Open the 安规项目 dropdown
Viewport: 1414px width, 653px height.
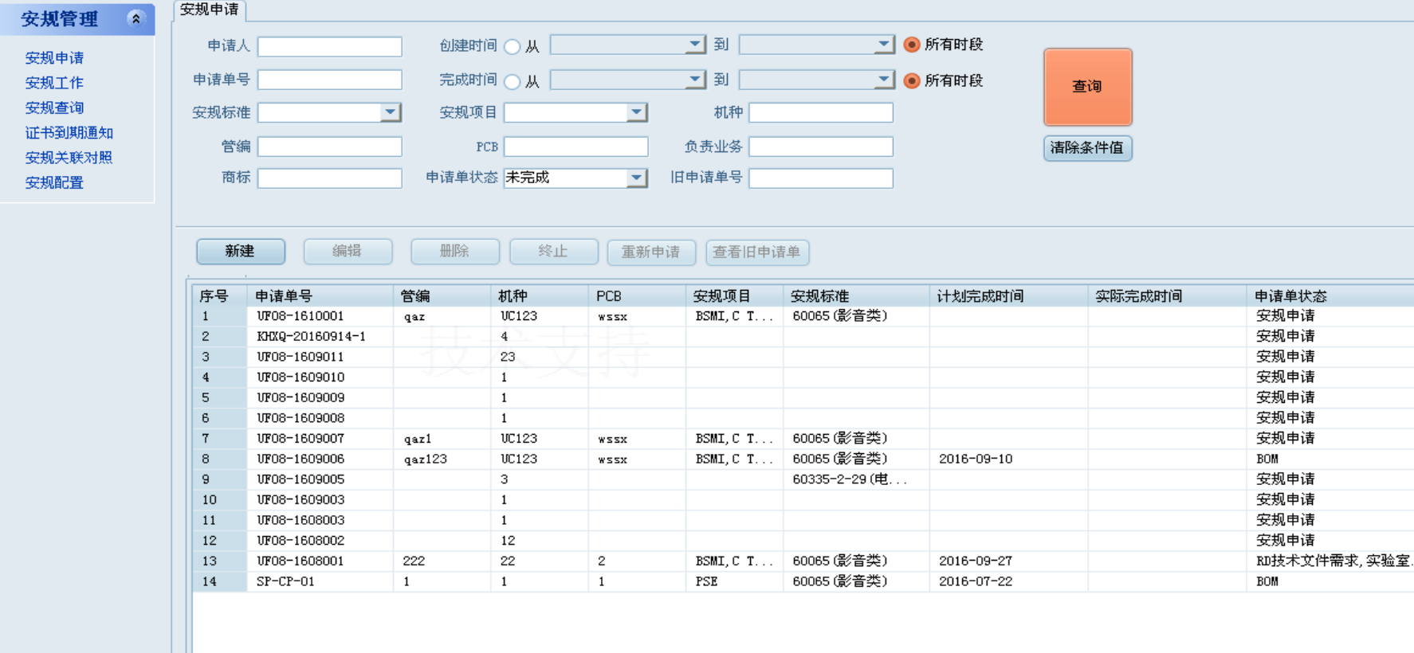(636, 112)
